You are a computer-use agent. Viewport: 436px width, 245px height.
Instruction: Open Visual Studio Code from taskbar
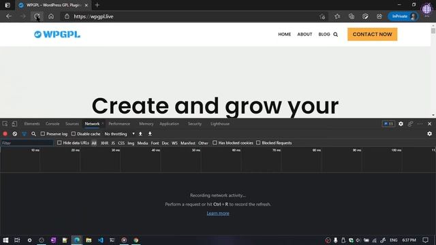tap(100, 240)
